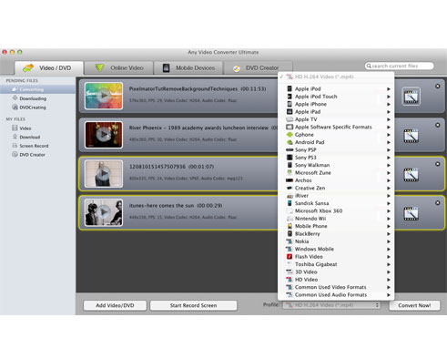The height and width of the screenshot is (338, 447).
Task: Open Video under My Files
Action: [37, 128]
